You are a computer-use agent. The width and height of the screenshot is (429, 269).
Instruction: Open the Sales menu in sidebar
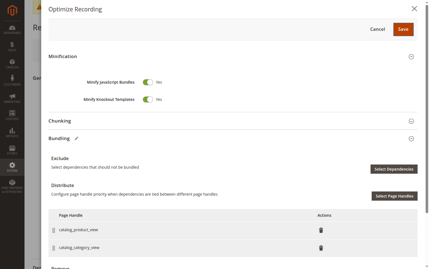[12, 47]
